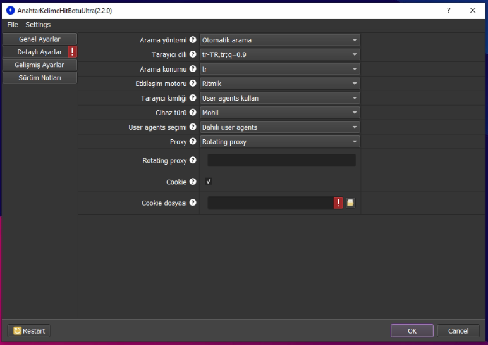Click the help icon next to Arama yöntemi
The width and height of the screenshot is (488, 345).
(x=193, y=40)
